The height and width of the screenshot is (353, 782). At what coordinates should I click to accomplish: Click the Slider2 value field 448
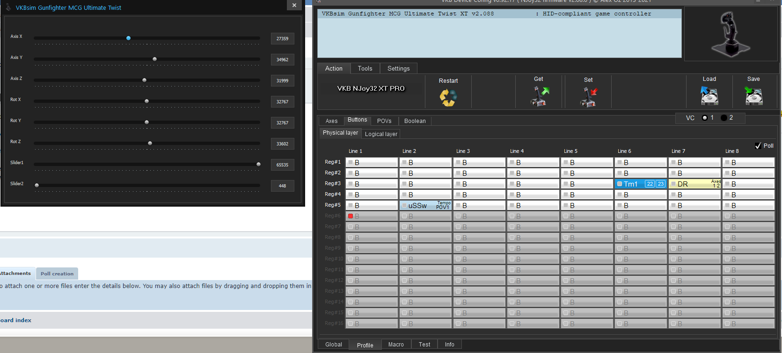[282, 186]
